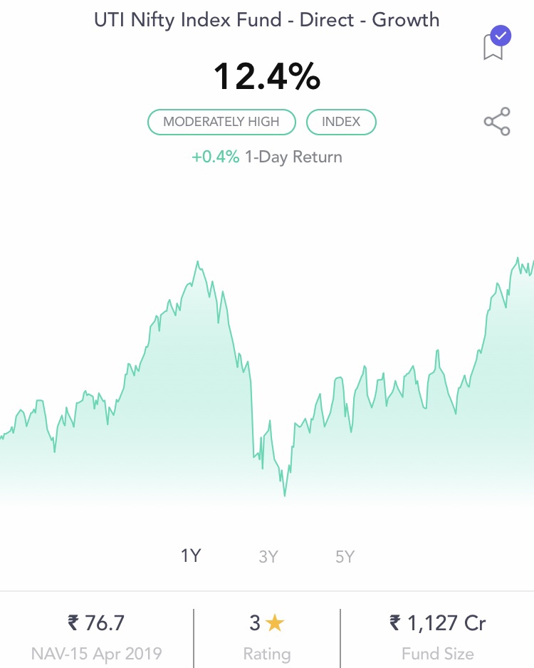Tap the ₹ 76.7 NAV value
The image size is (534, 668).
(96, 623)
